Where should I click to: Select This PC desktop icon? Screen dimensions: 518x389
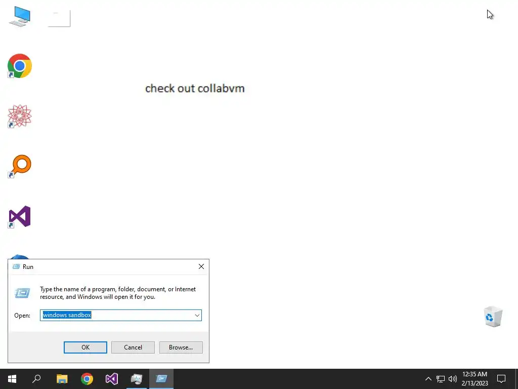(20, 16)
